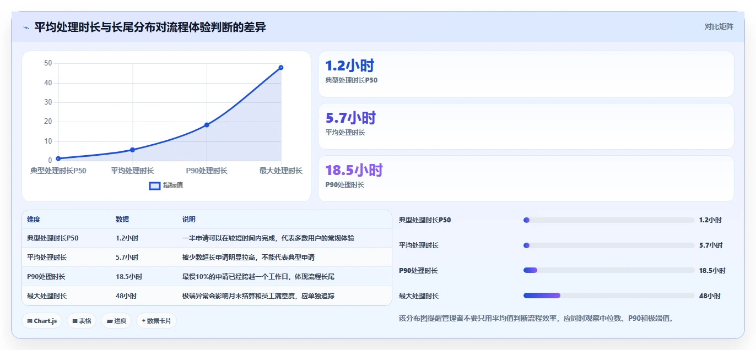Screen dimensions: 756x350
Task: Click the chart data point for 典型处理时长P50
Action: pos(58,158)
